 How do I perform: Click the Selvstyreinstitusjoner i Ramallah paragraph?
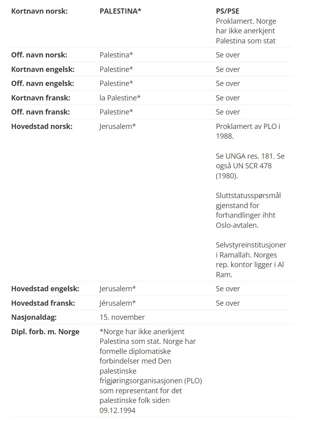251,260
